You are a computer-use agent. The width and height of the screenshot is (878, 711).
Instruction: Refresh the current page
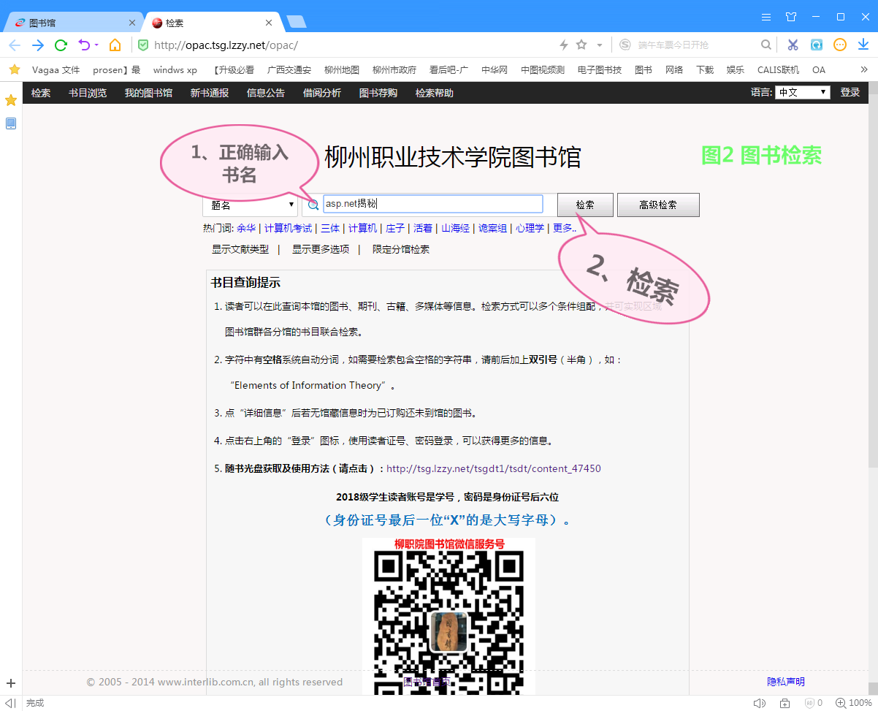tap(61, 45)
